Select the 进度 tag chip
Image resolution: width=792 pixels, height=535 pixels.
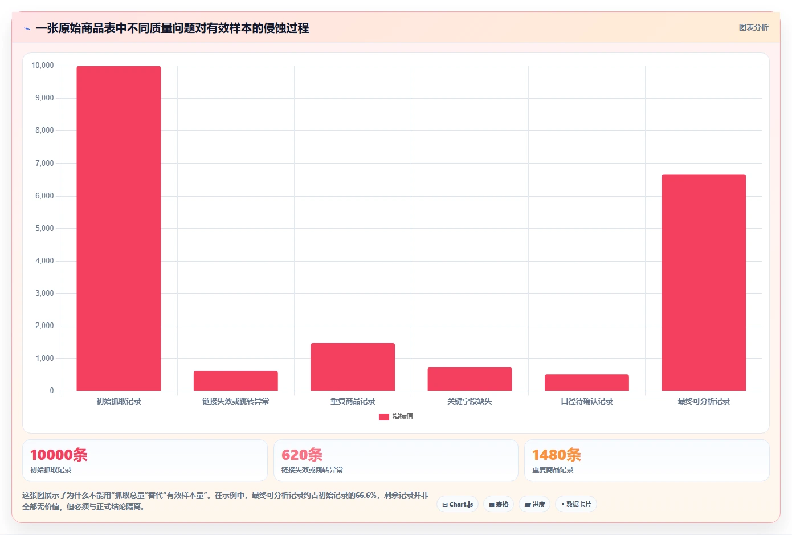pyautogui.click(x=534, y=504)
